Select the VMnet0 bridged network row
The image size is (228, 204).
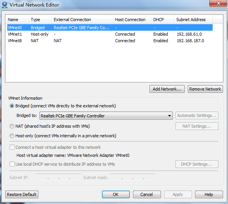pos(110,28)
